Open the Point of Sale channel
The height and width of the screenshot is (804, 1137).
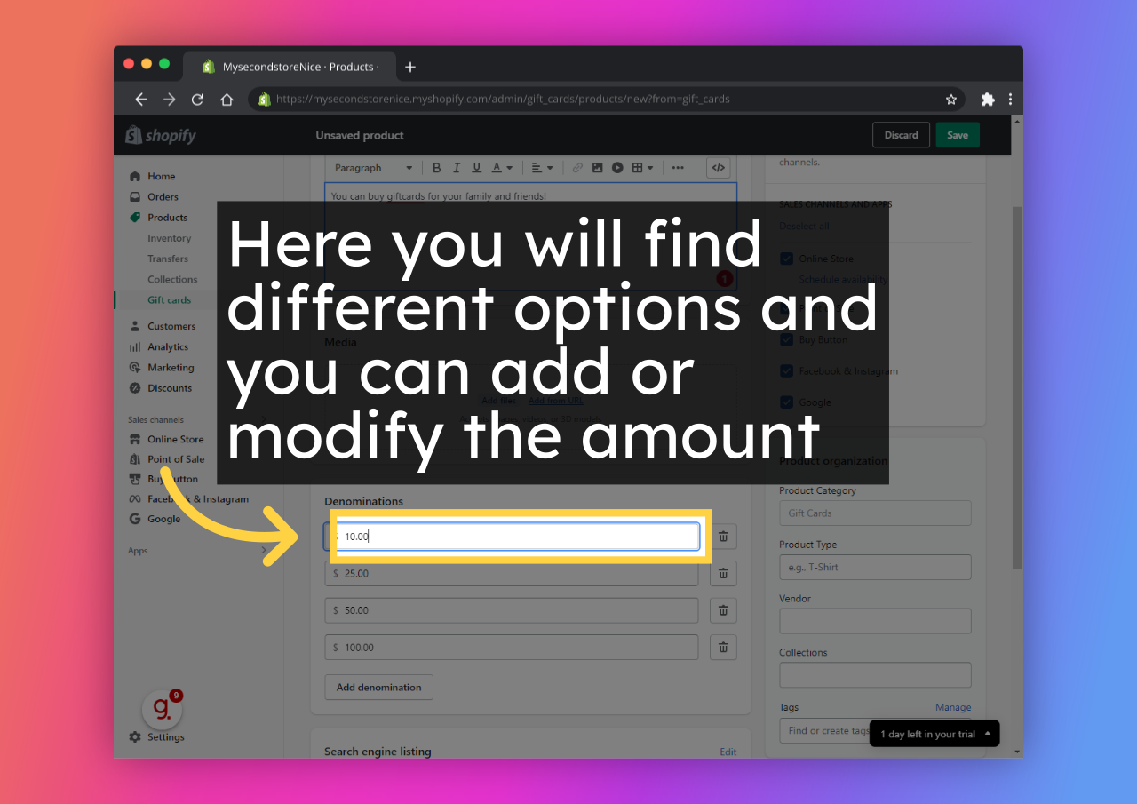[x=167, y=459]
